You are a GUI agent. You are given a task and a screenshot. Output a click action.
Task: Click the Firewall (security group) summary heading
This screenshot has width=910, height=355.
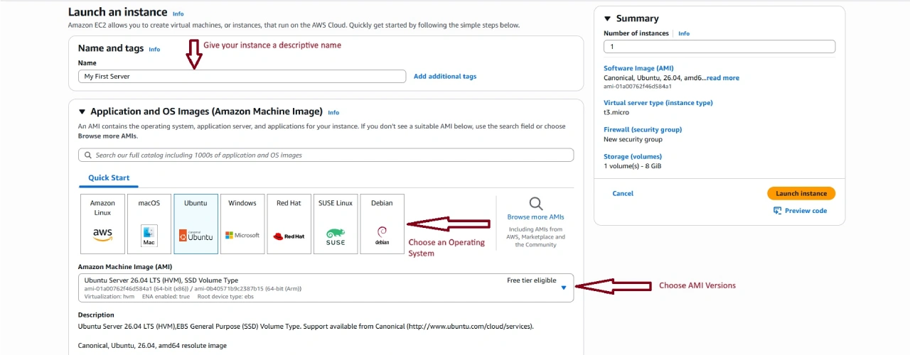(643, 130)
